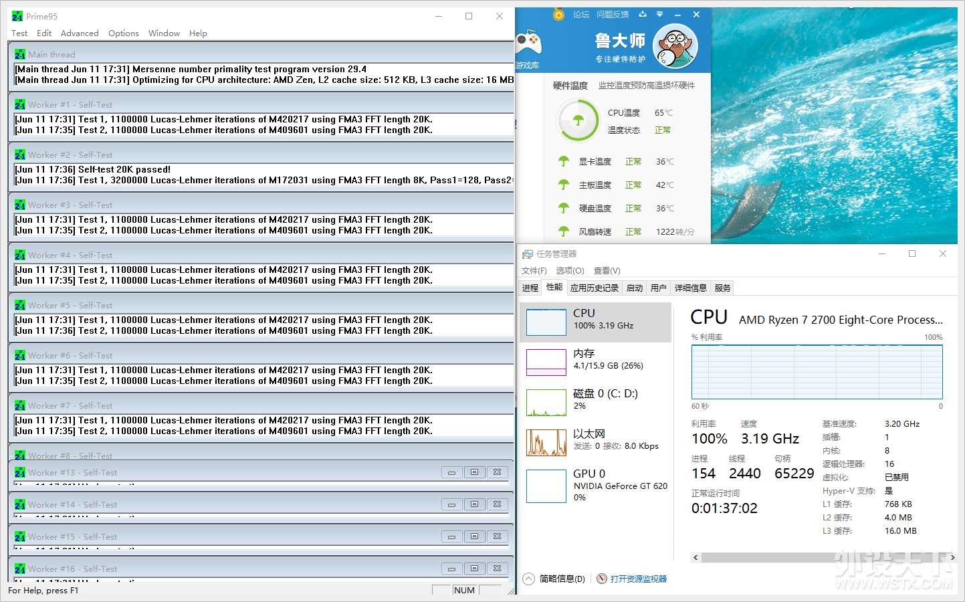
Task: Click the Prime95 icon of Main thread window
Action: coord(20,54)
